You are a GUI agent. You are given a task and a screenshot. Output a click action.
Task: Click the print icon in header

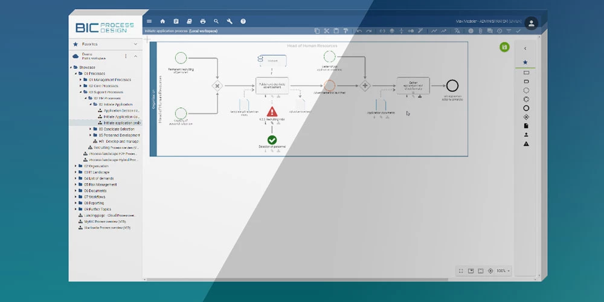(x=203, y=21)
